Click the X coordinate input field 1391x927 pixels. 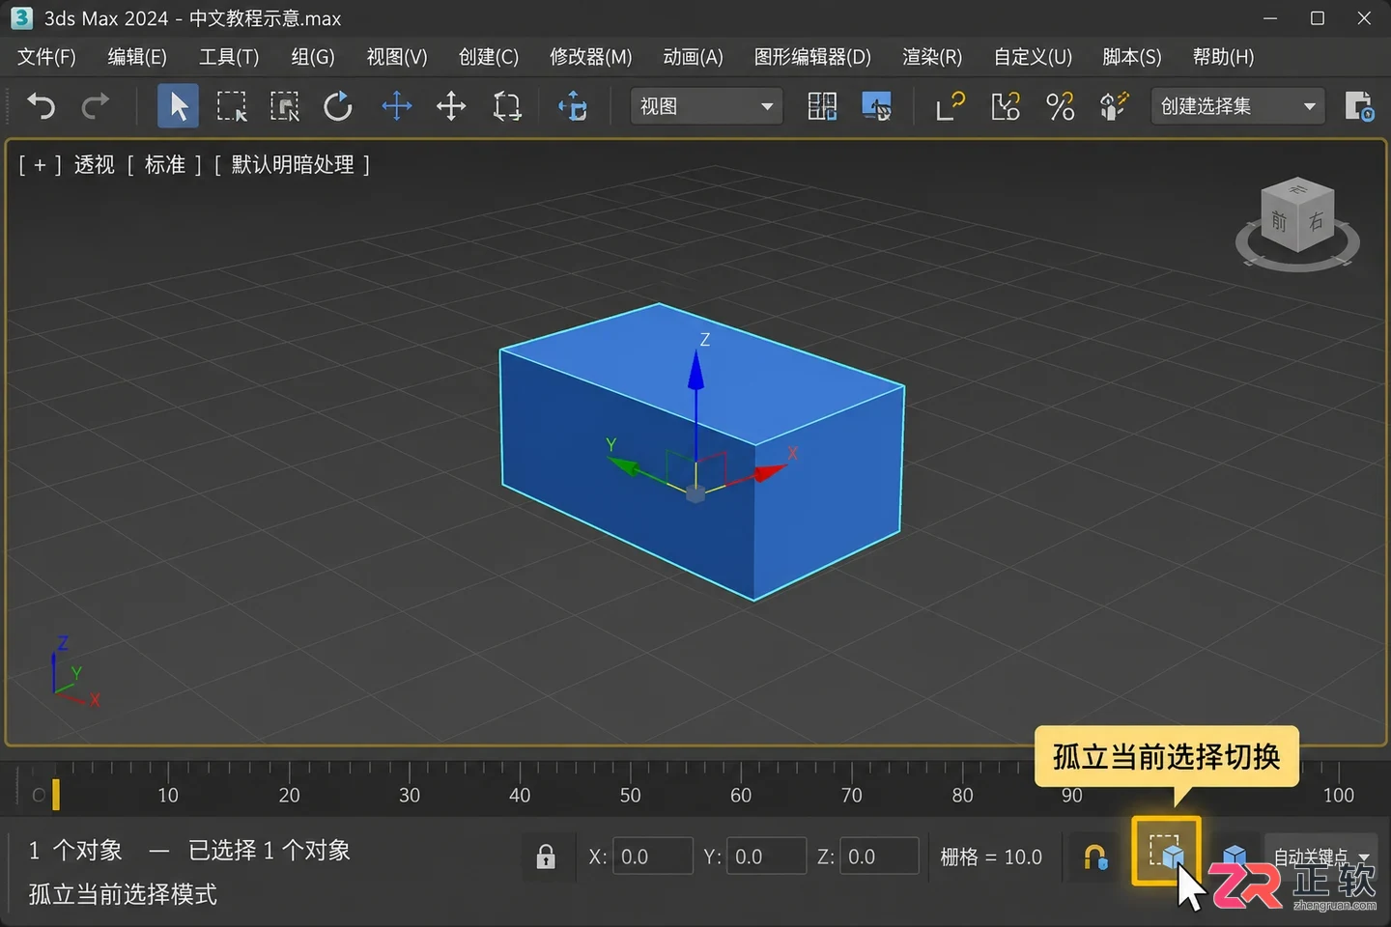(653, 857)
